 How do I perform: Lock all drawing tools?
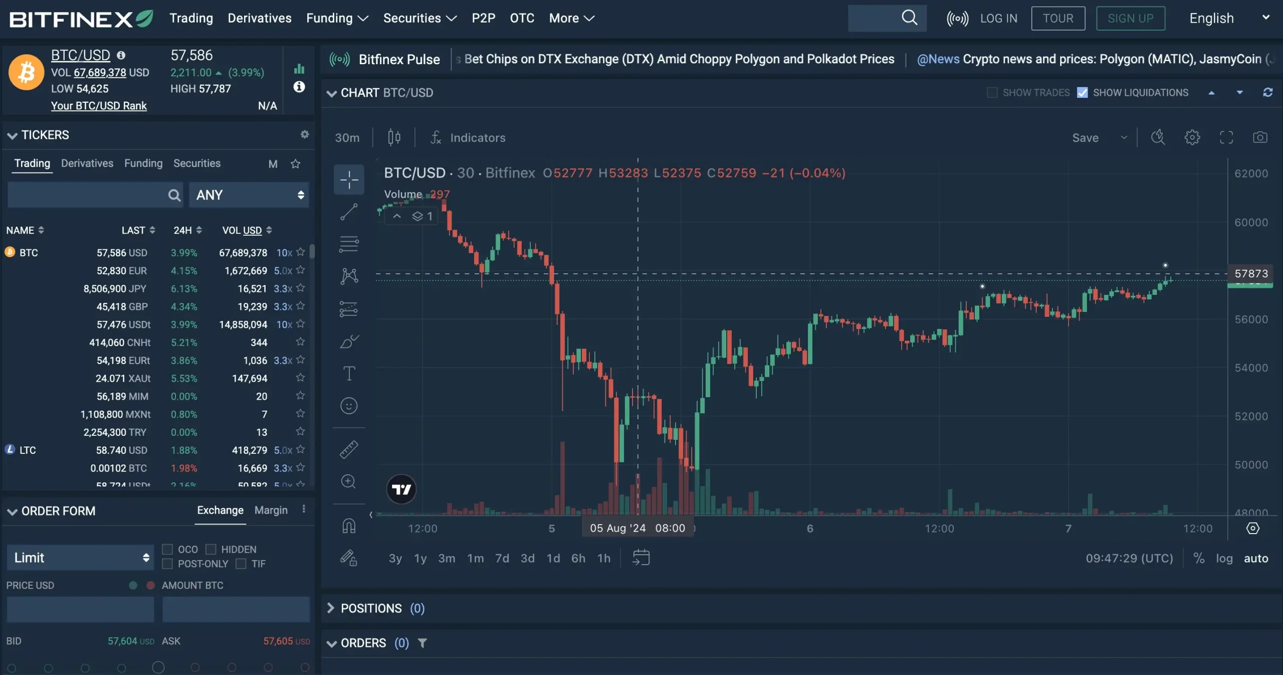click(349, 558)
